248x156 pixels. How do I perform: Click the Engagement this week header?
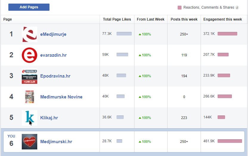[223, 19]
